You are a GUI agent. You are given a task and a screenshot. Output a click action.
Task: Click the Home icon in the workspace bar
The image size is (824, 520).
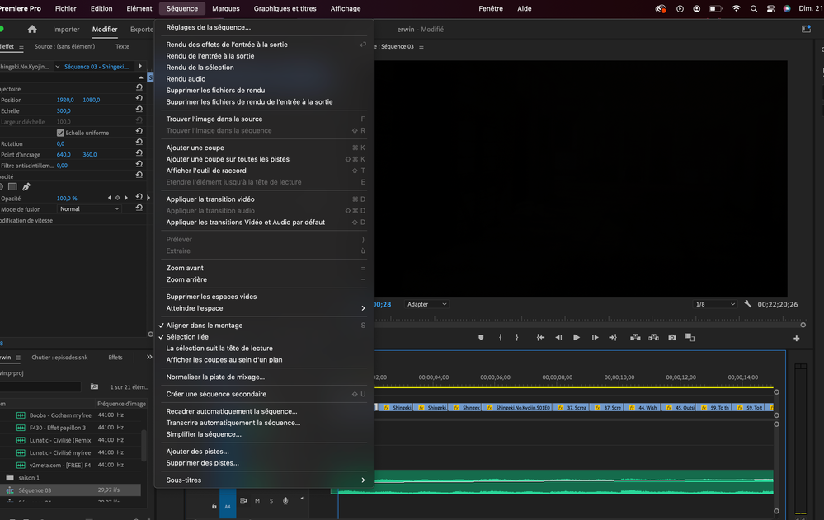click(x=32, y=29)
